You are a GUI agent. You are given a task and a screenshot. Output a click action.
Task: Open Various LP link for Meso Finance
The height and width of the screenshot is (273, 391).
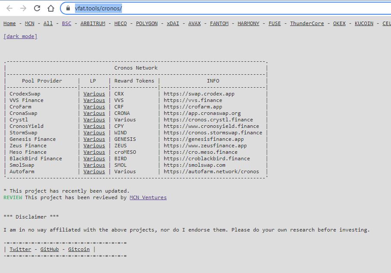[94, 152]
